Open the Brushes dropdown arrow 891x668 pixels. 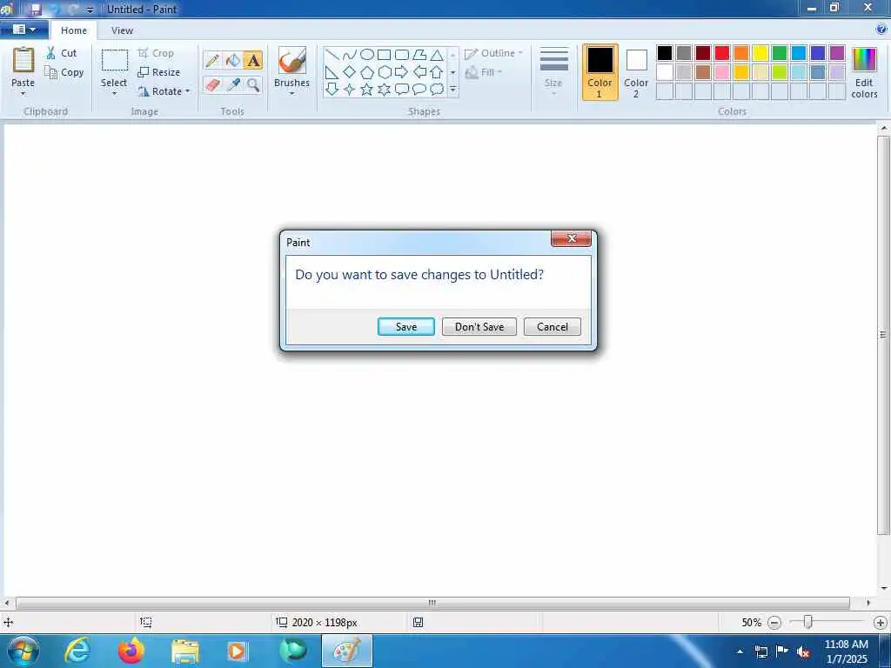(292, 93)
